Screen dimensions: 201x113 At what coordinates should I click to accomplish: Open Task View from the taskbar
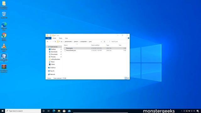coord(49,111)
